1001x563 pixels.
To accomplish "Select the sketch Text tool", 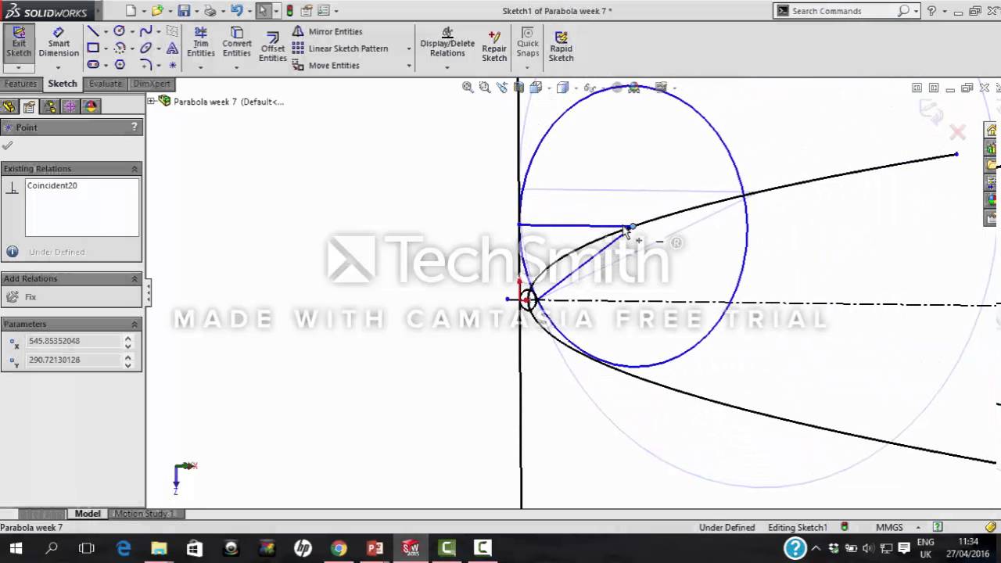I will click(172, 48).
